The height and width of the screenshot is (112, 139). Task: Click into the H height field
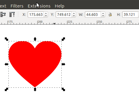click(131, 15)
